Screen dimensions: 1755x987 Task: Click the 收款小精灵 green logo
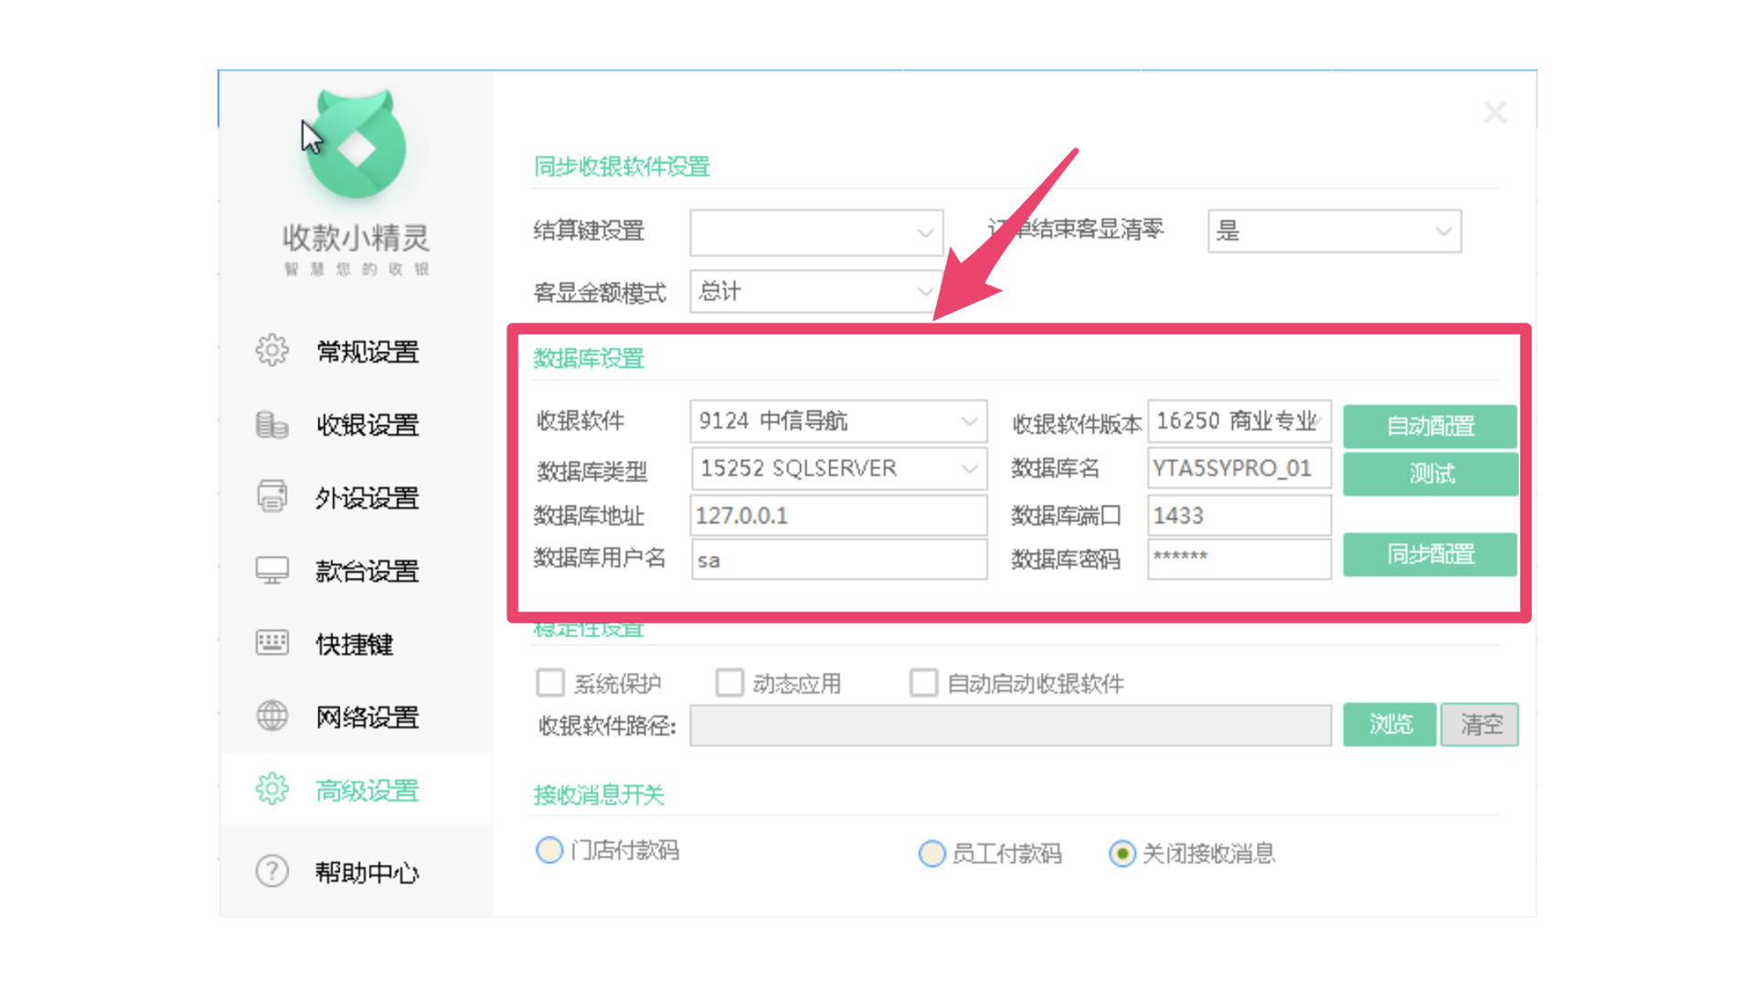pos(356,144)
